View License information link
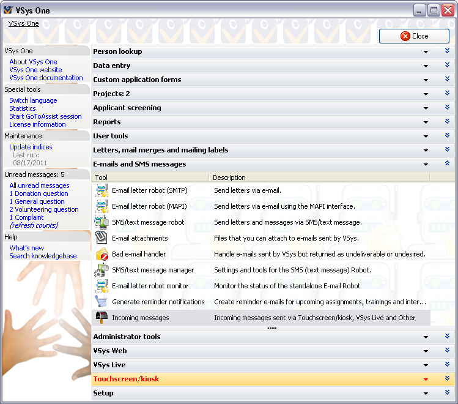Image resolution: width=458 pixels, height=404 pixels. click(37, 124)
